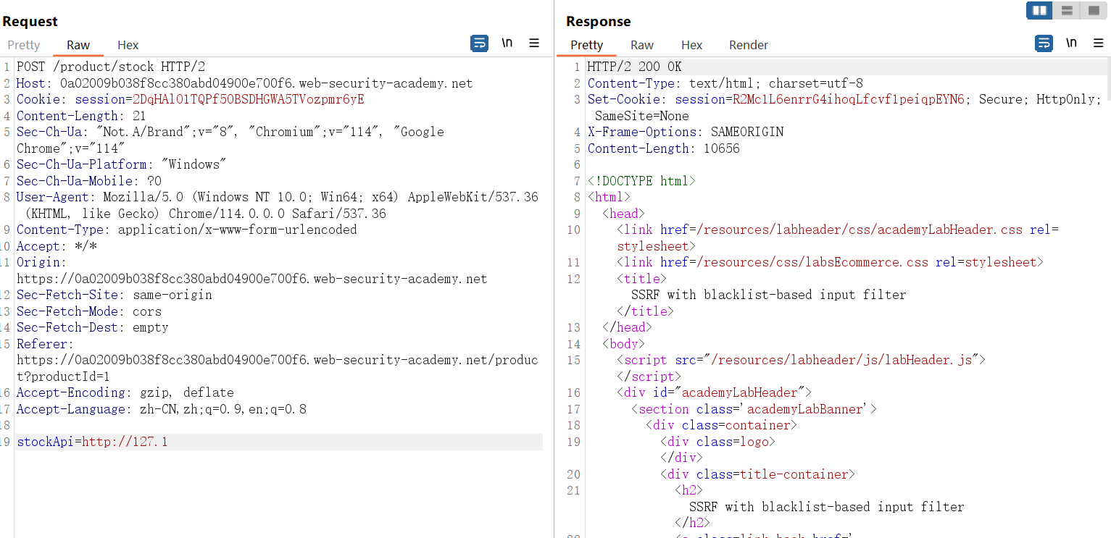Click the Response panel heading
1111x538 pixels.
598,21
